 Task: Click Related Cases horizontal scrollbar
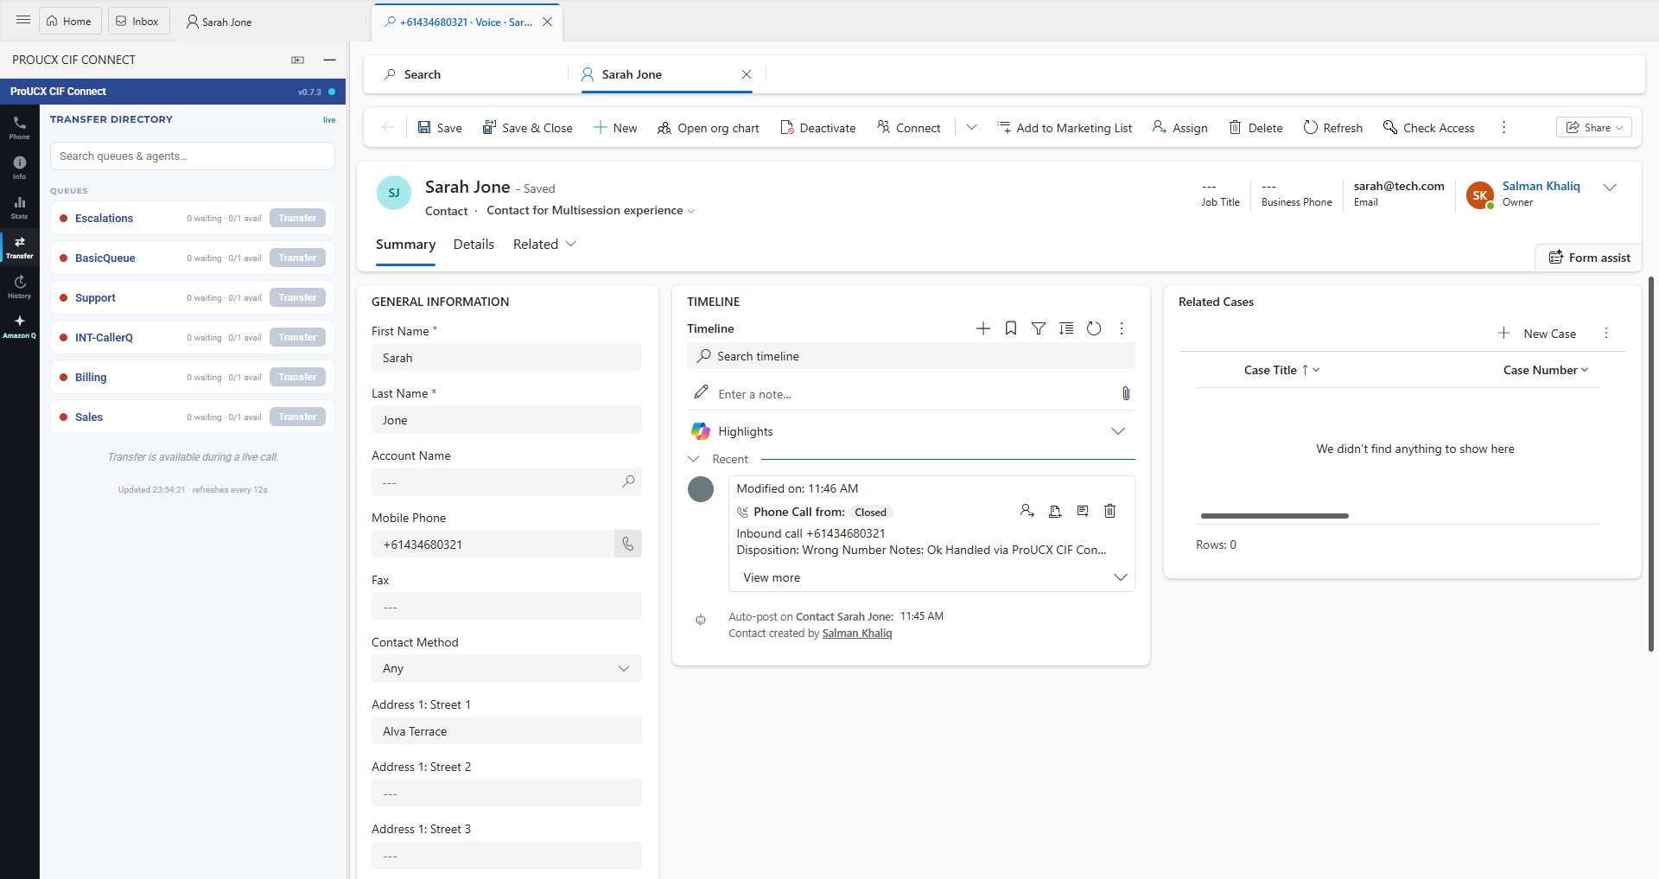pyautogui.click(x=1274, y=516)
